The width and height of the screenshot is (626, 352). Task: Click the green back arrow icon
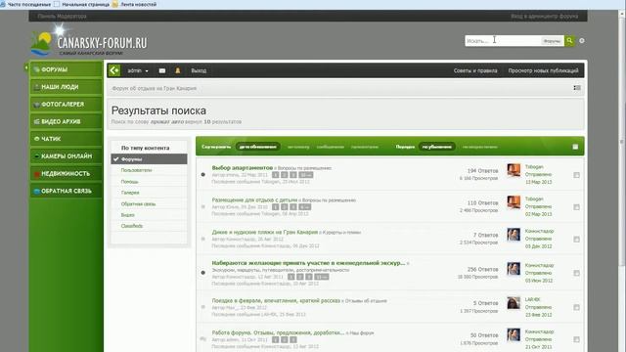pos(114,70)
